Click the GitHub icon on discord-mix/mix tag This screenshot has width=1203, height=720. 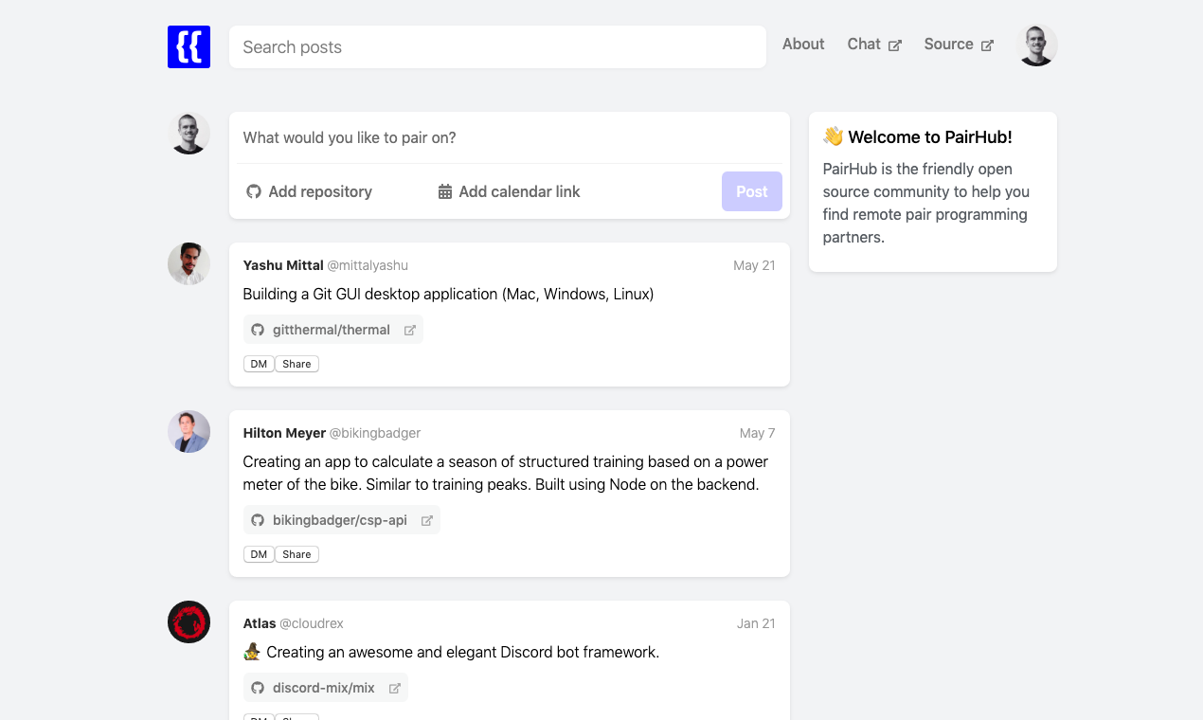point(258,687)
